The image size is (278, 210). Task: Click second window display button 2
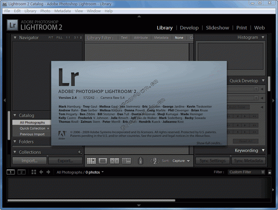click(21, 172)
